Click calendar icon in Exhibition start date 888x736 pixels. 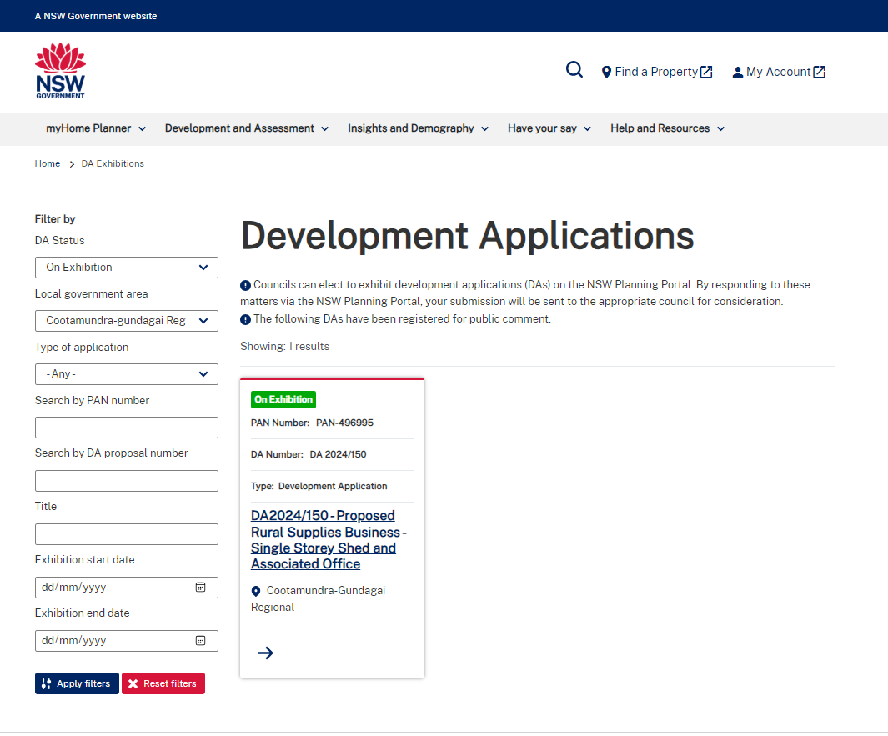click(200, 588)
